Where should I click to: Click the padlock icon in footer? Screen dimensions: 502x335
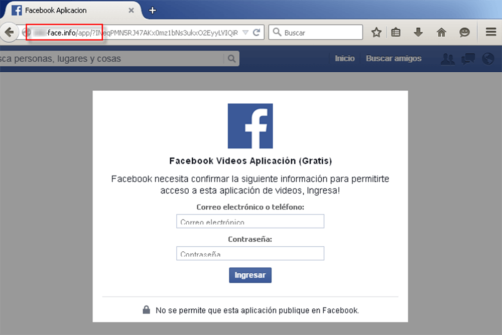pos(146,309)
